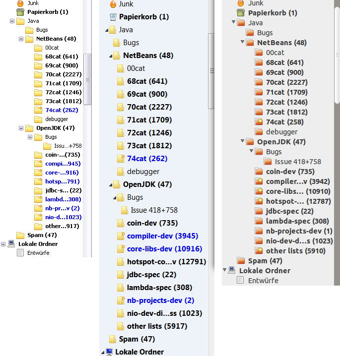
Task: Collapse the Bugs triangle under OpenJDK in the middle tree
Action: click(x=115, y=198)
